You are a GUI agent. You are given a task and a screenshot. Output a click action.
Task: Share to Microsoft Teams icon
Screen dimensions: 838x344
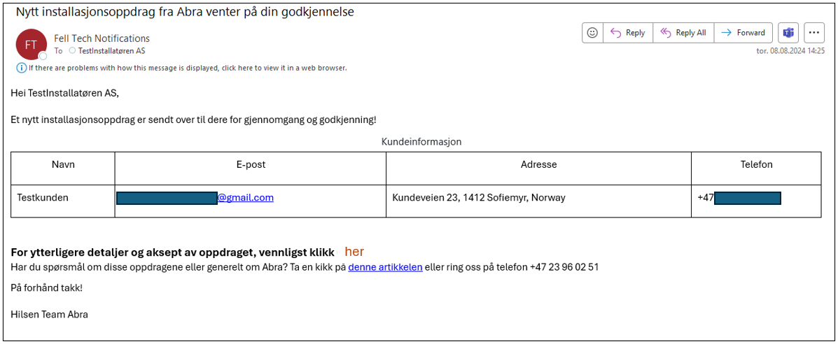(x=788, y=33)
